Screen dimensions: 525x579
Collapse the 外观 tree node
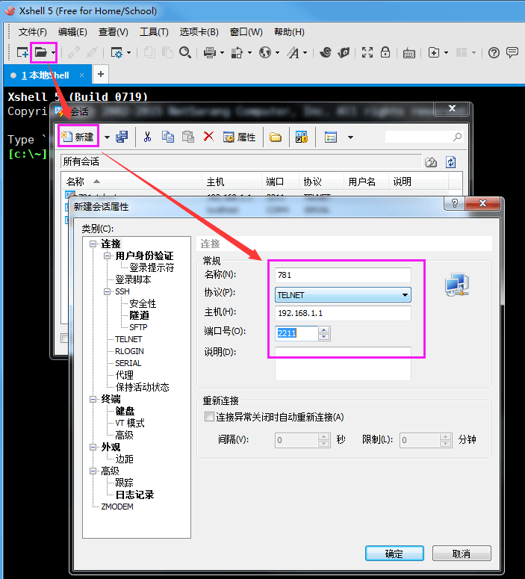(93, 448)
